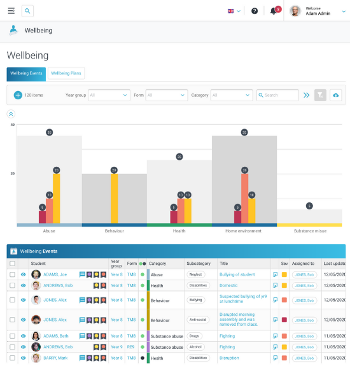Tick the checkbox for BARRY, Mark row
The image size is (350, 382).
tap(13, 358)
